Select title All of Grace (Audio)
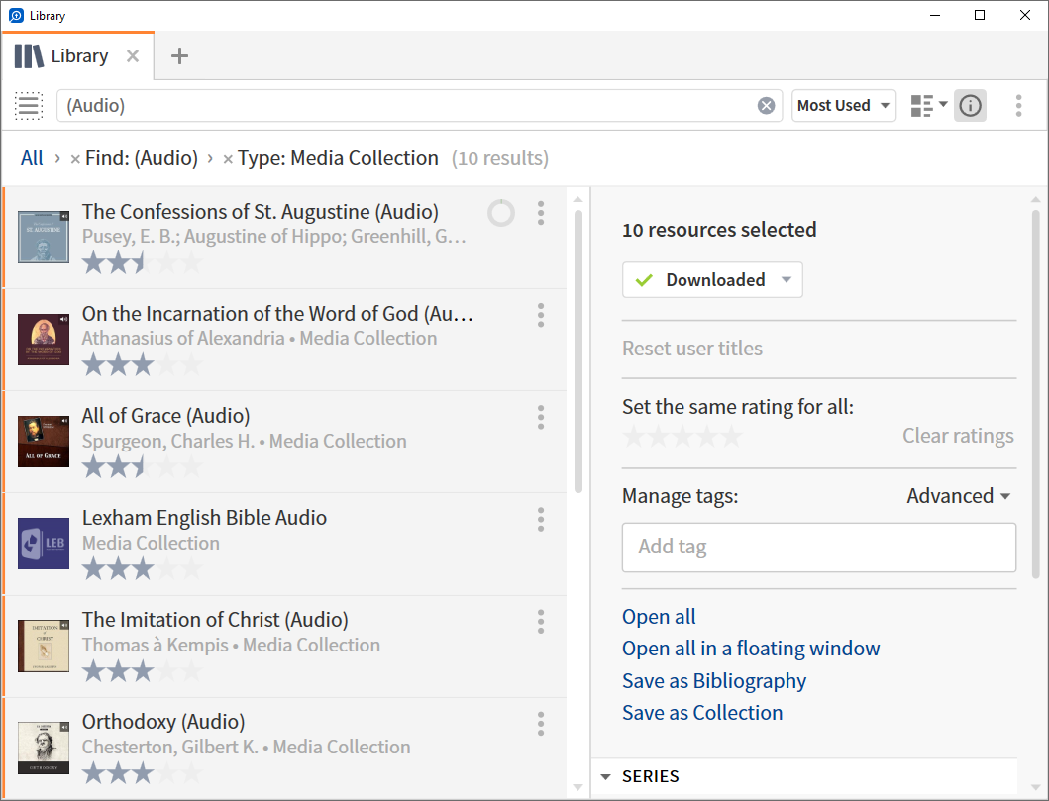This screenshot has height=801, width=1049. click(x=165, y=416)
